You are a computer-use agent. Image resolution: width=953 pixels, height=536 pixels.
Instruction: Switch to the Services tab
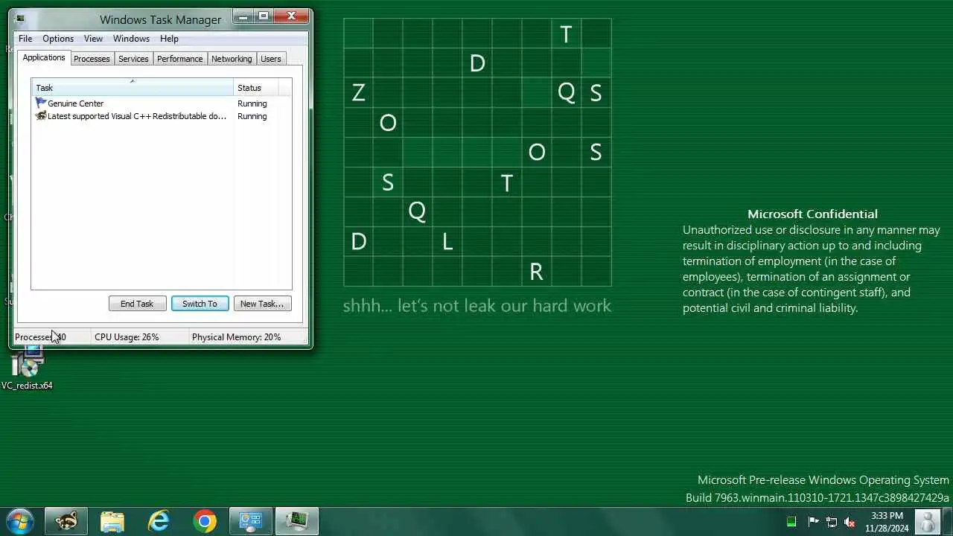(x=133, y=59)
